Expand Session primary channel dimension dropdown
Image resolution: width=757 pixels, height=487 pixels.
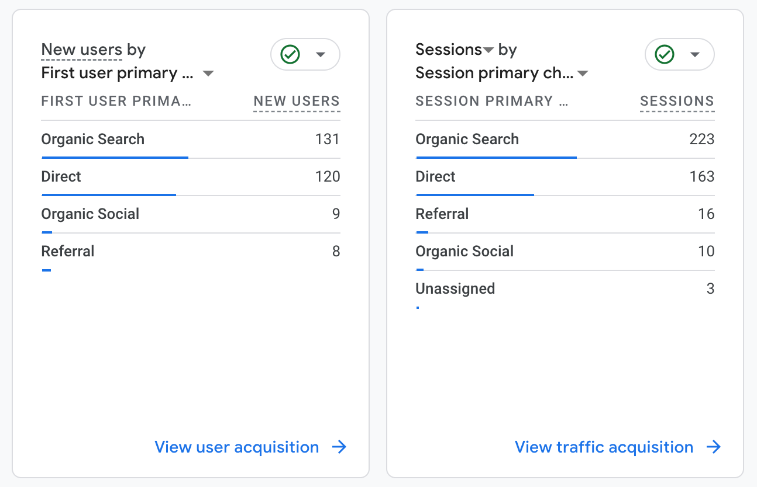click(582, 74)
